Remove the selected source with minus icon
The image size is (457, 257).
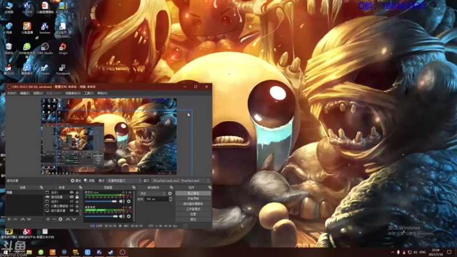click(54, 219)
